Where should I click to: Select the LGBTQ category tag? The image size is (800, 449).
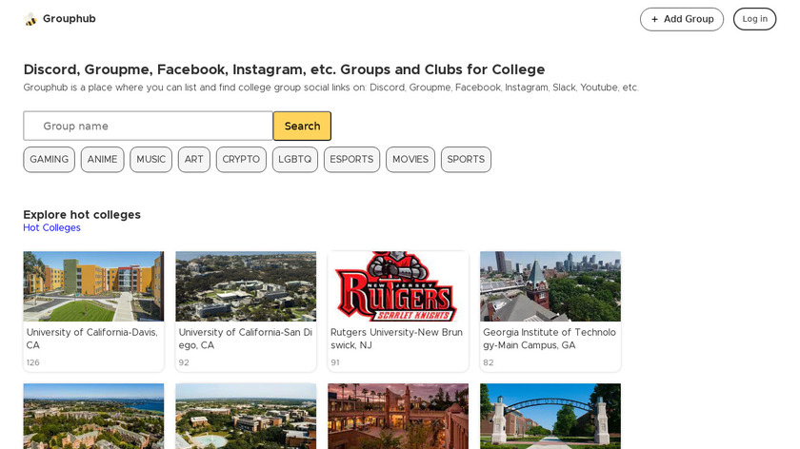[x=295, y=160]
